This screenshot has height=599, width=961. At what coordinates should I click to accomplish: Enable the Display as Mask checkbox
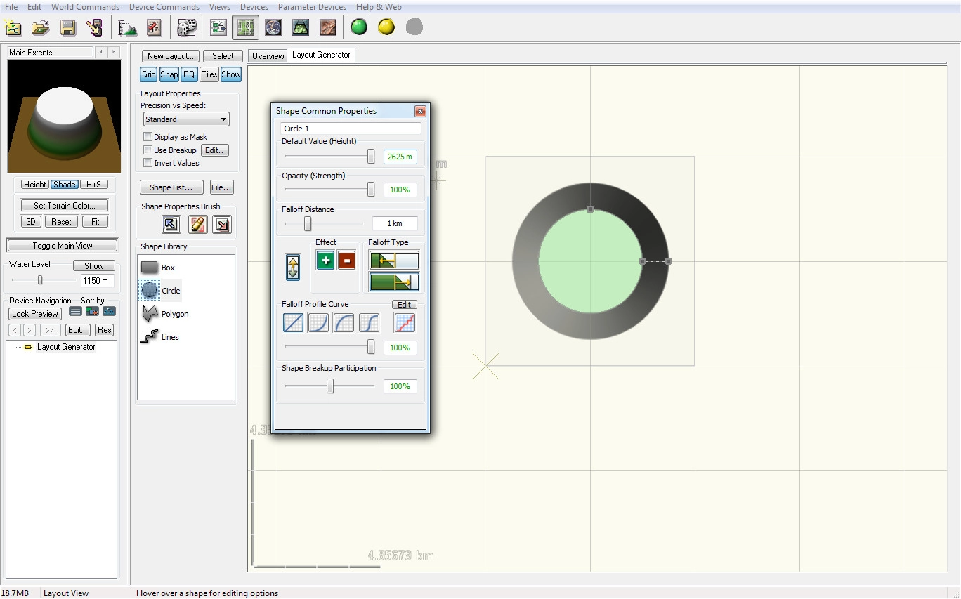click(x=148, y=137)
